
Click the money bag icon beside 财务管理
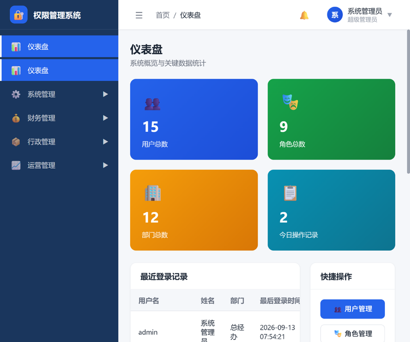16,118
